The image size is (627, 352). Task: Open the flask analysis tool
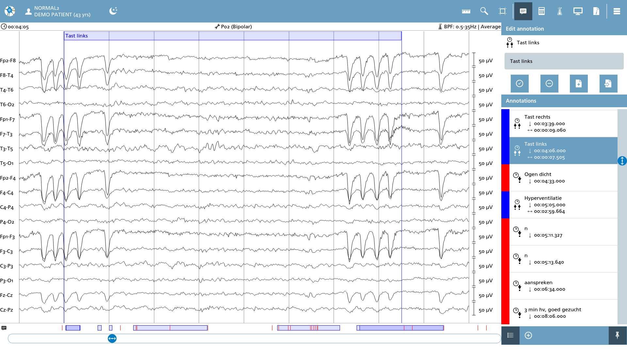pos(560,11)
